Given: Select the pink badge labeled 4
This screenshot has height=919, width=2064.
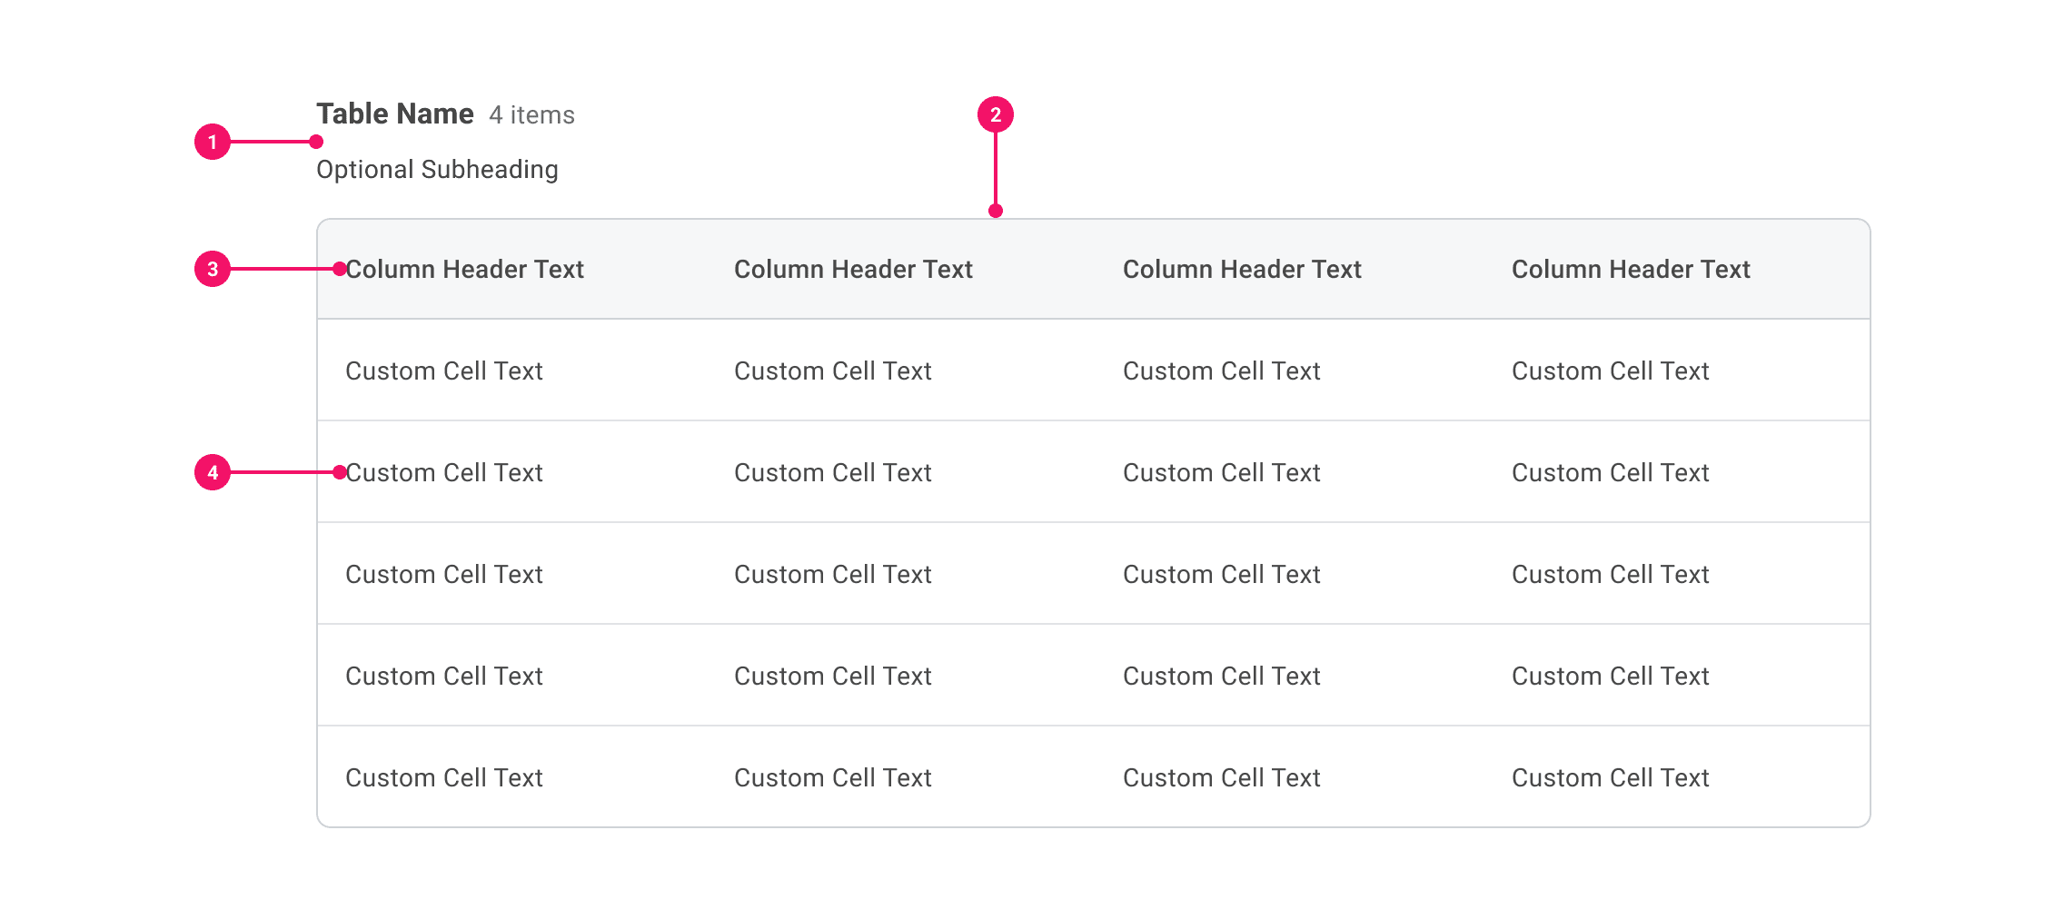Looking at the screenshot, I should point(213,472).
